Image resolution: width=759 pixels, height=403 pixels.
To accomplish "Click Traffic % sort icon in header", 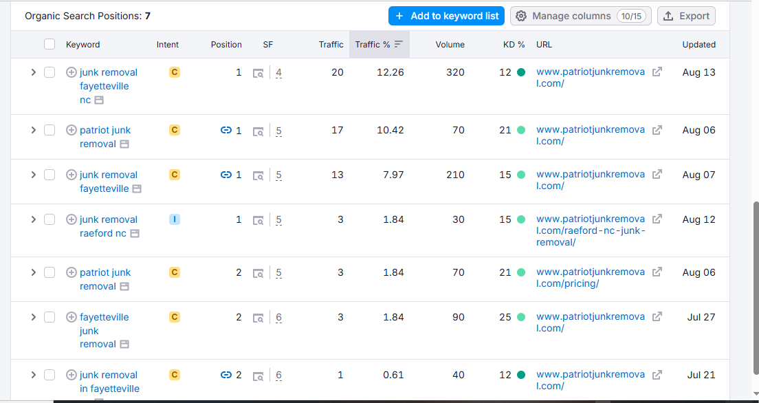I will 399,45.
